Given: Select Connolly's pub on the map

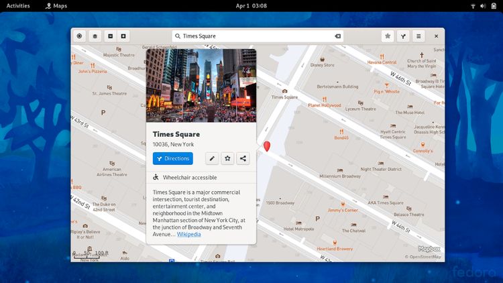Looking at the screenshot, I should click(x=423, y=151).
